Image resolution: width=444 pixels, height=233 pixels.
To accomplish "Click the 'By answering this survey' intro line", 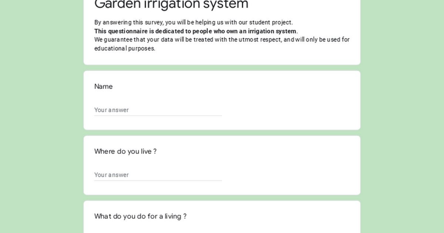I will [x=194, y=23].
